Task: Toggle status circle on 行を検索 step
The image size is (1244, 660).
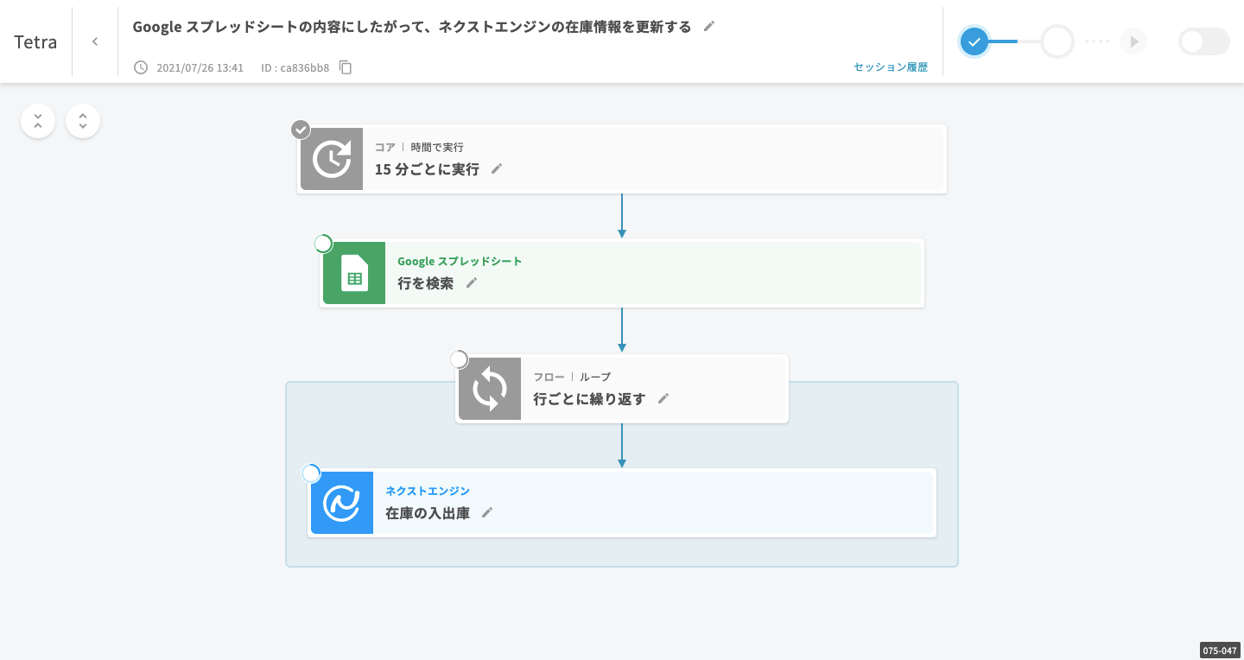Action: click(323, 244)
